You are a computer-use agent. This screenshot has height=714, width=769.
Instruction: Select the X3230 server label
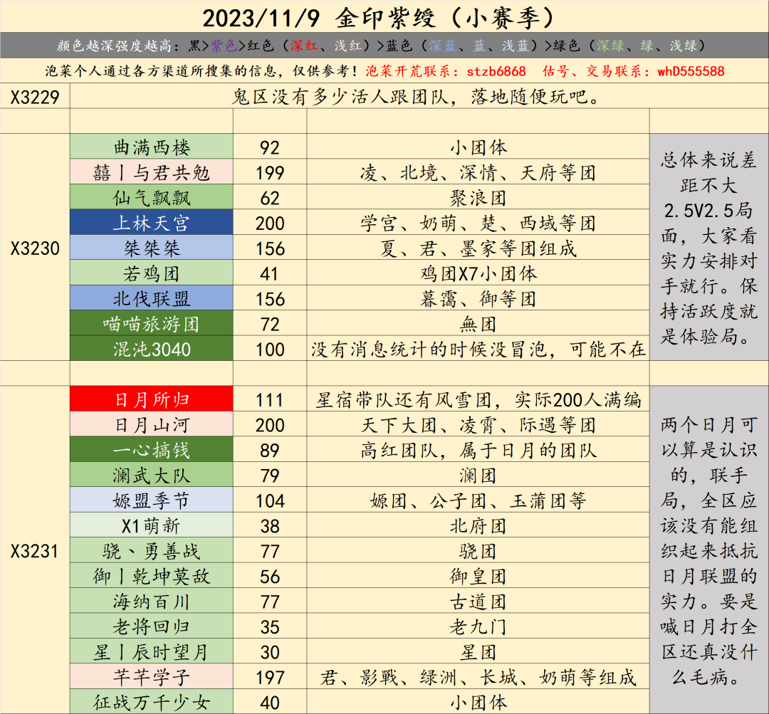[x=35, y=248]
